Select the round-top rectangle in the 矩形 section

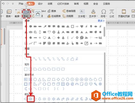pyautogui.click(x=40, y=69)
